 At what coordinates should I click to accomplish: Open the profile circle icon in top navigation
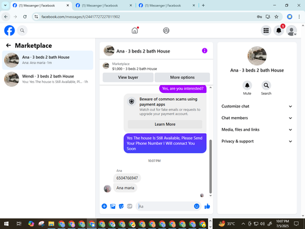click(x=166, y=31)
